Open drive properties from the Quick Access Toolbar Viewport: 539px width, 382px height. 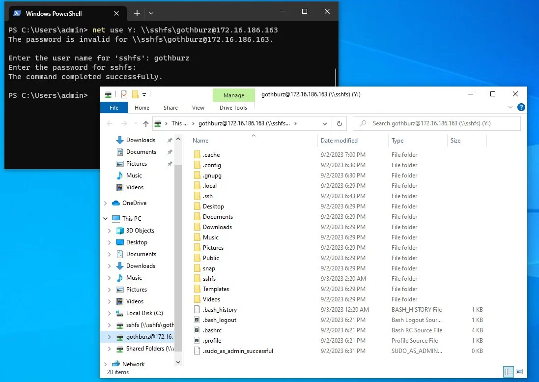[x=123, y=94]
